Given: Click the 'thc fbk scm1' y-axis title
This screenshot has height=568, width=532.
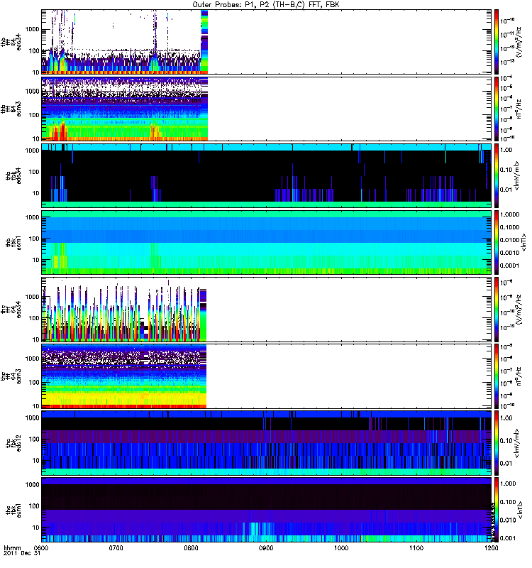Looking at the screenshot, I should point(13,510).
